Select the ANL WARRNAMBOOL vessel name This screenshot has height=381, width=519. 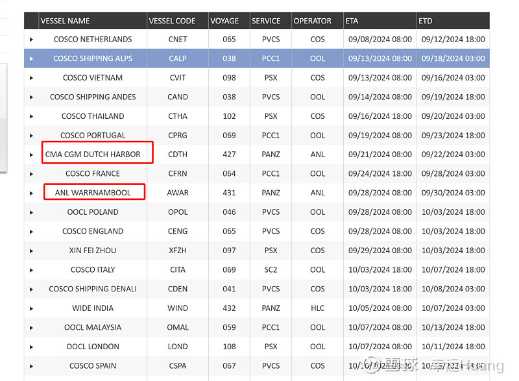coord(93,193)
